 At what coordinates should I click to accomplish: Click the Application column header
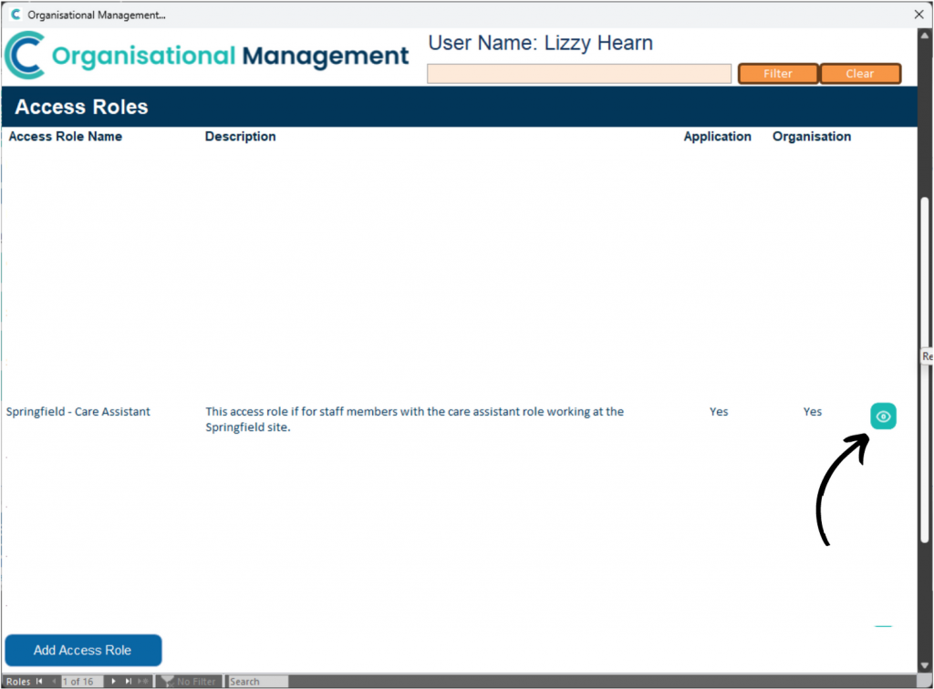coord(717,137)
